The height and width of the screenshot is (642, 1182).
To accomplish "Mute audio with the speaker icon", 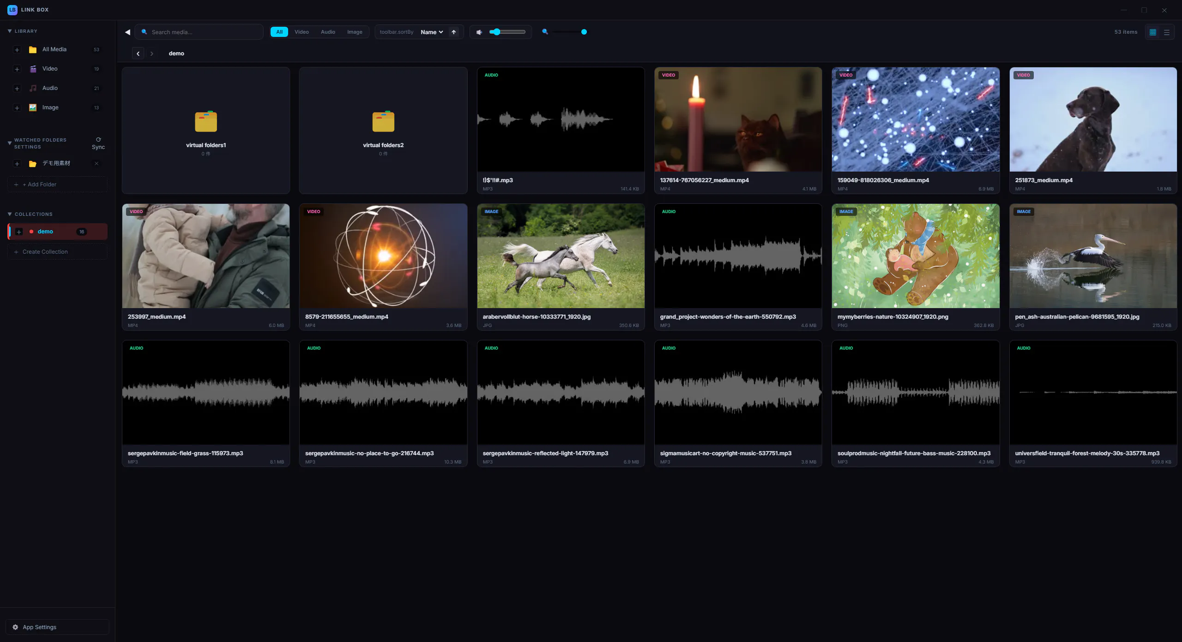I will point(479,32).
